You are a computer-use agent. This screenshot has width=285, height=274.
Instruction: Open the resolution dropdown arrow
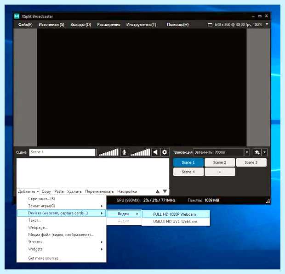coord(267,24)
